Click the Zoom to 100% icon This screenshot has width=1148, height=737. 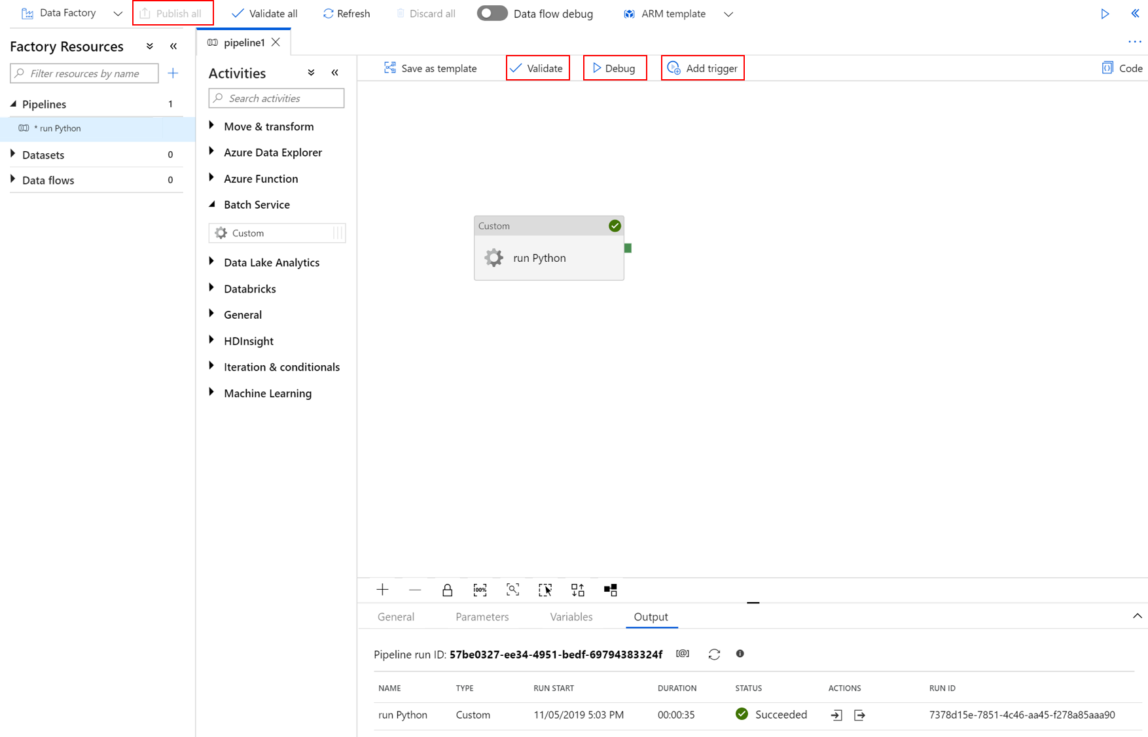point(480,590)
